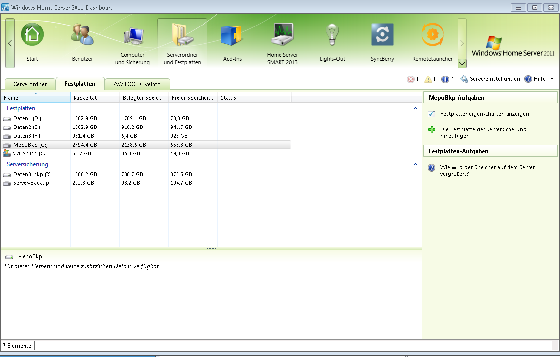Open the RemoteLauncher add-in
This screenshot has width=560, height=357.
click(432, 34)
